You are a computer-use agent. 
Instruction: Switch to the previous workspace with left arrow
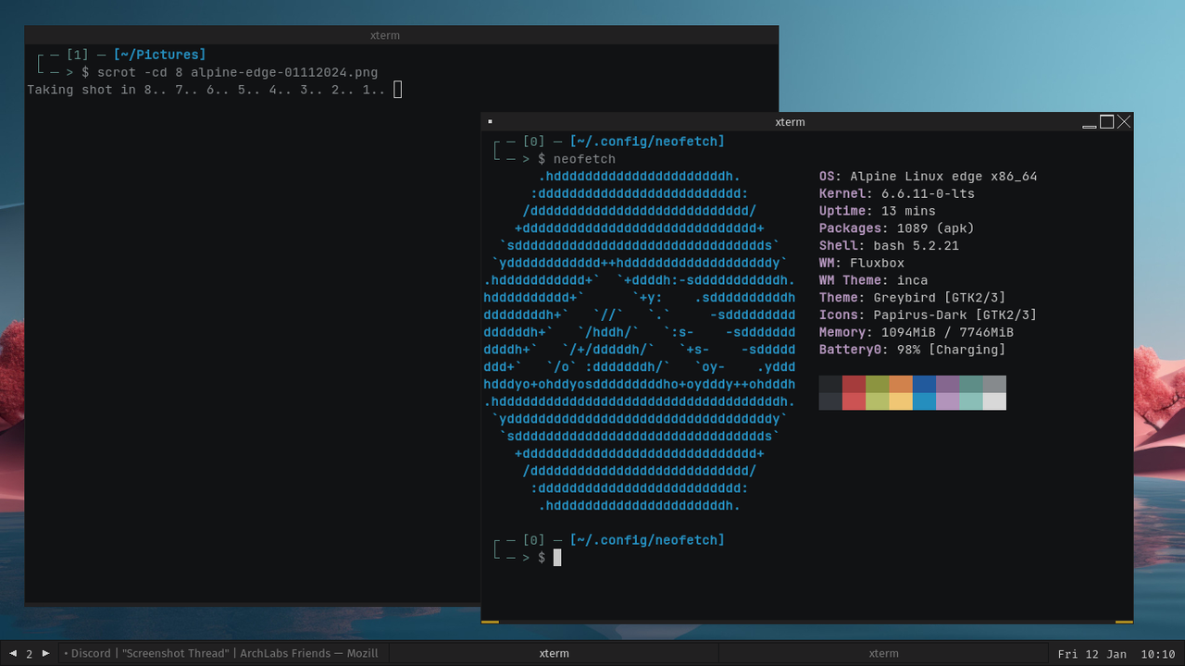[13, 653]
